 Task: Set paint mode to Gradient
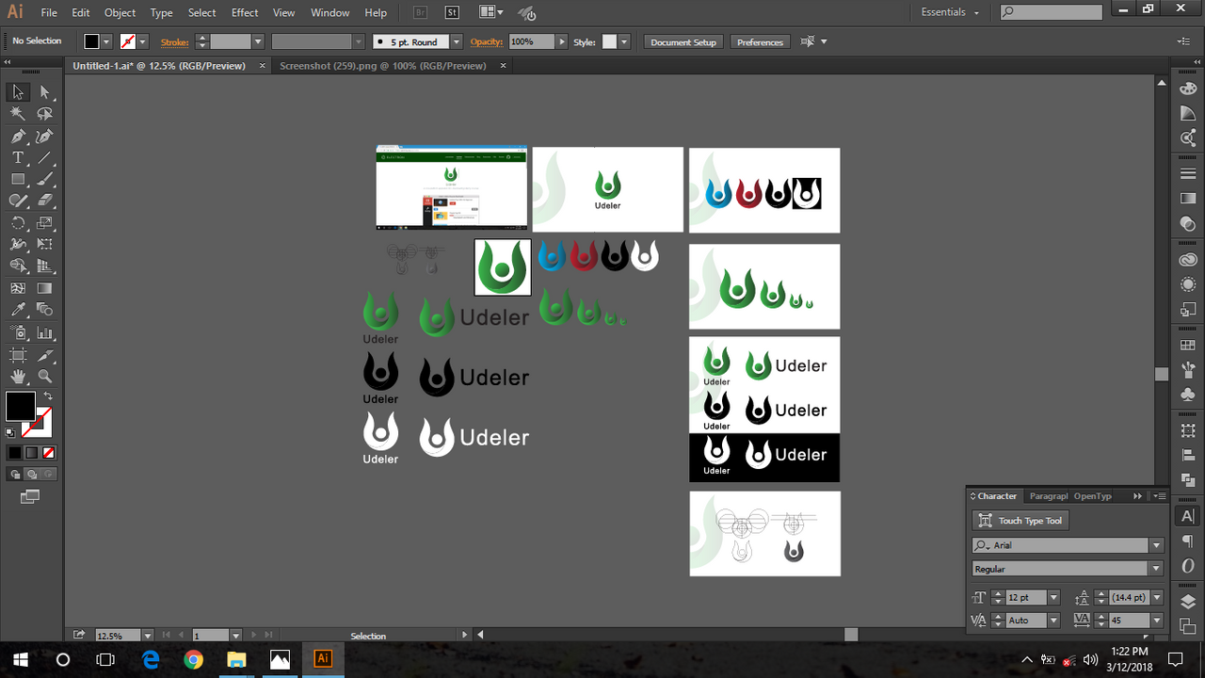(32, 453)
